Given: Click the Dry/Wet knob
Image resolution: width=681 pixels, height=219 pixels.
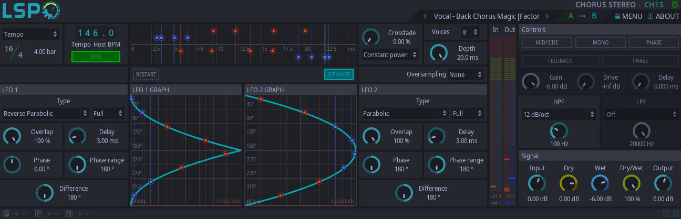Looking at the screenshot, I should [x=631, y=183].
